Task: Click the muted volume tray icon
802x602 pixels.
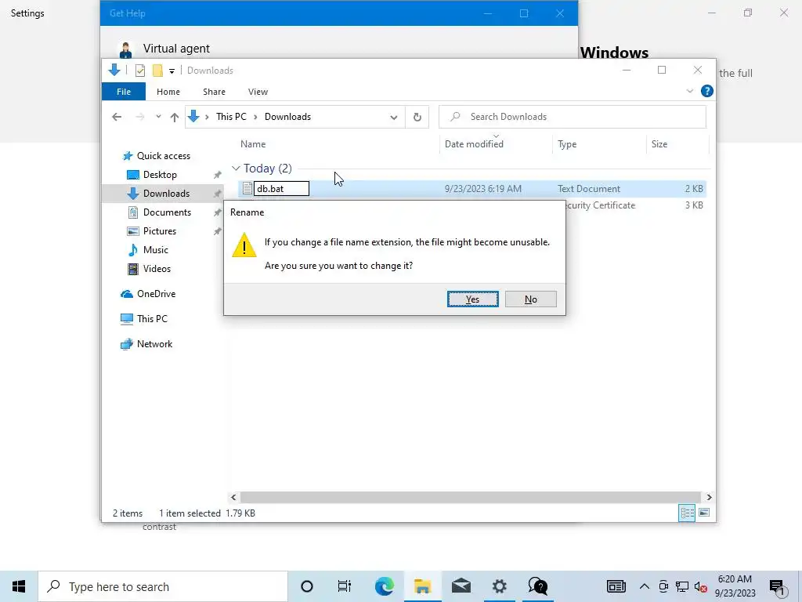Action: coord(701,586)
